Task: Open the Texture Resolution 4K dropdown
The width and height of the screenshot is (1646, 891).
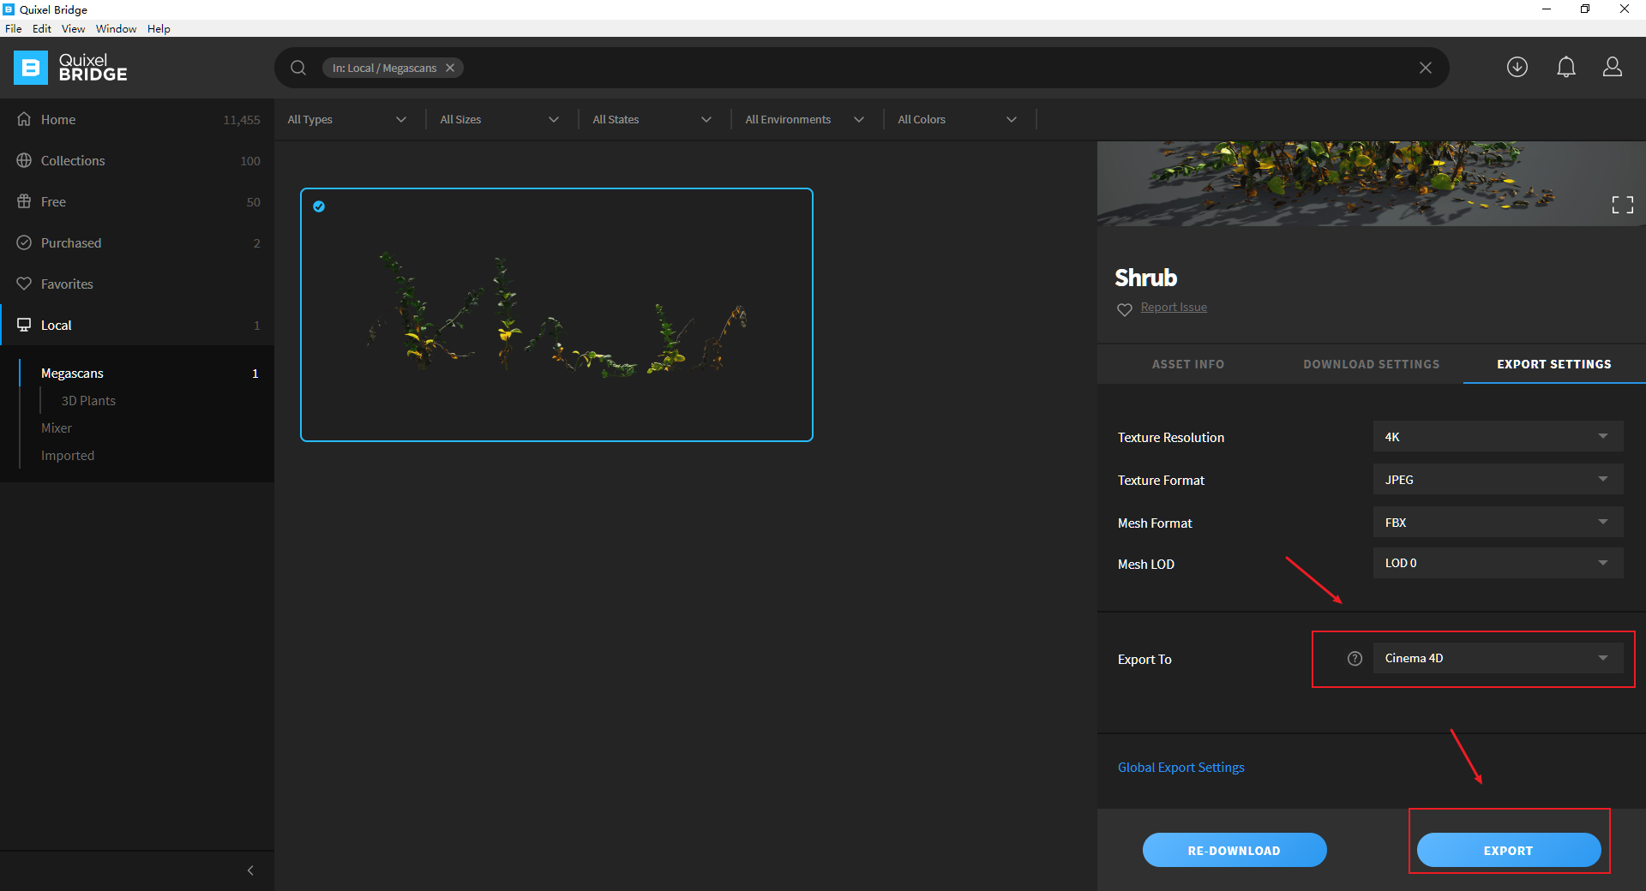Action: click(x=1498, y=436)
